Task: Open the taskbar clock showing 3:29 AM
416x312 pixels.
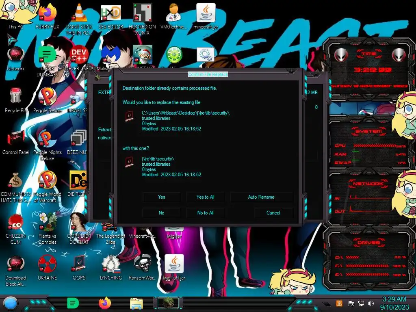Action: coord(394,303)
